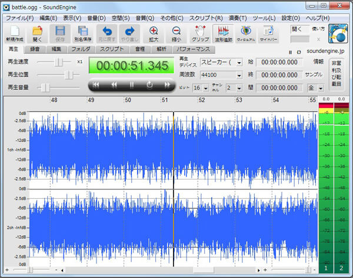
Task: Click the 非営利及び転載 vertical button
Action: (337, 74)
